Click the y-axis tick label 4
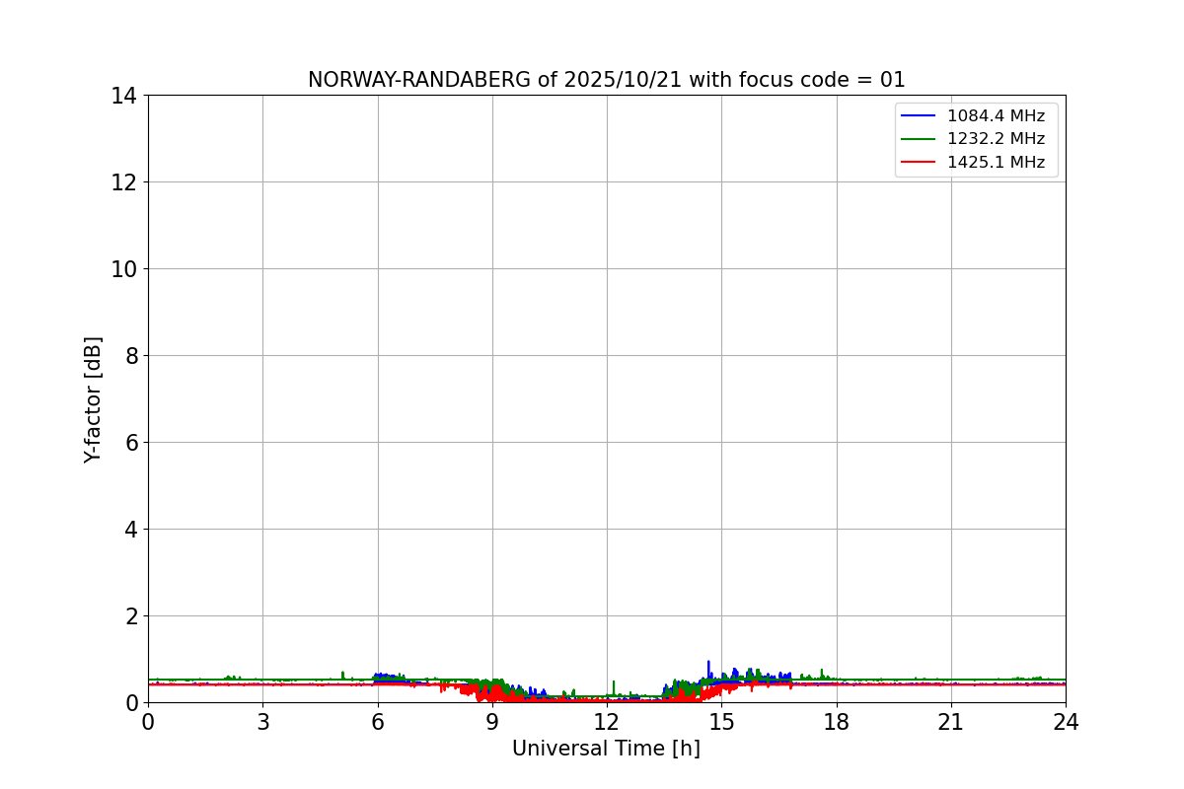 (131, 530)
